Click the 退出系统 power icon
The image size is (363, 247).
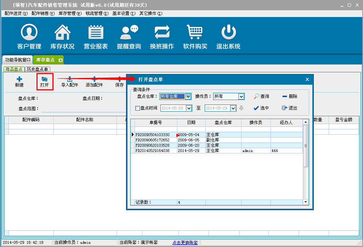228,33
